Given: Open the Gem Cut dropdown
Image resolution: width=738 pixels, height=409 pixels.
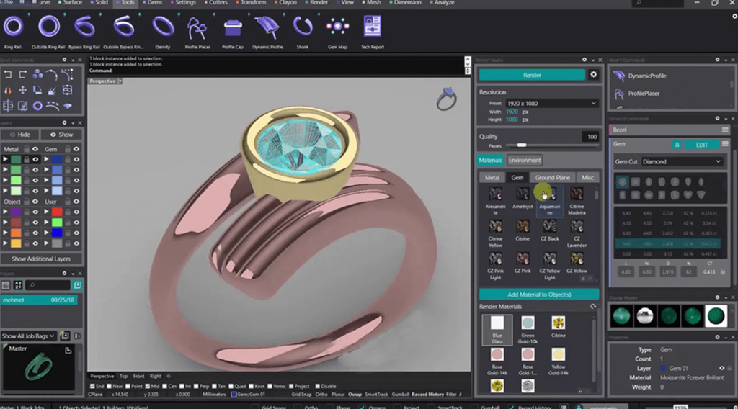Looking at the screenshot, I should [682, 162].
